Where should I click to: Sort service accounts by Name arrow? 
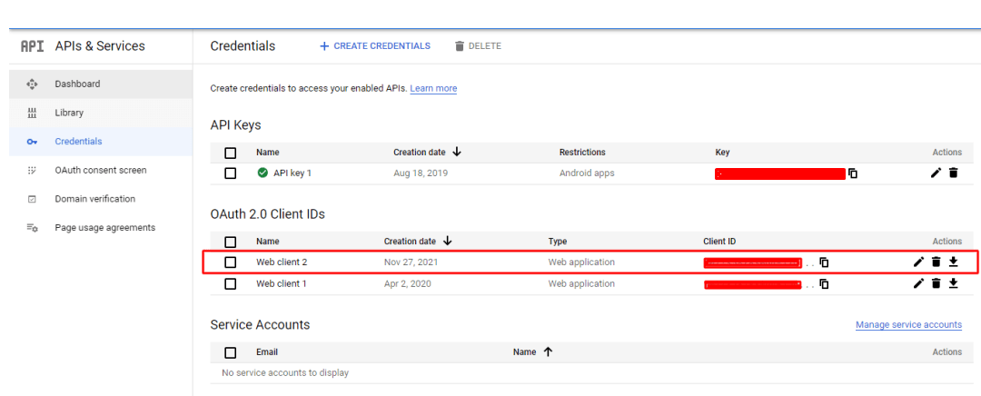(548, 352)
